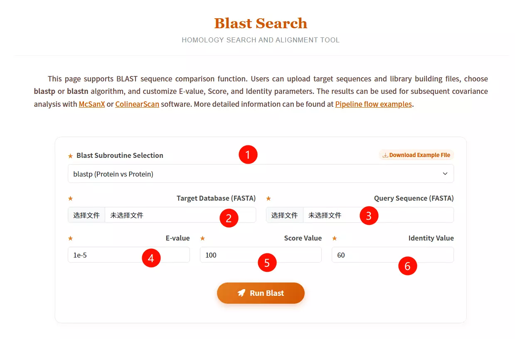Click the download icon on Download Example File
Image resolution: width=515 pixels, height=339 pixels.
pos(384,155)
